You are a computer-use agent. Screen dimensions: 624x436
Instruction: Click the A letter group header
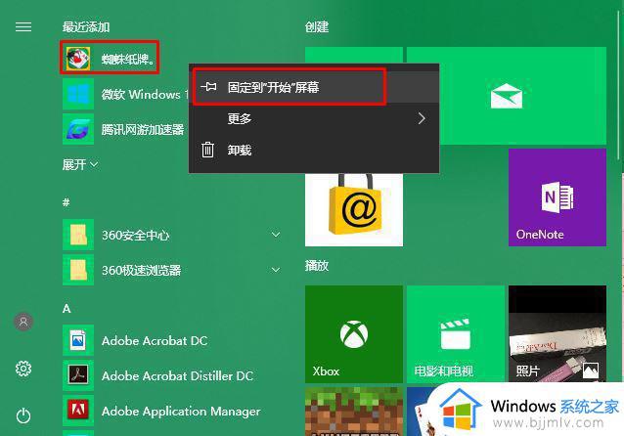pos(67,308)
